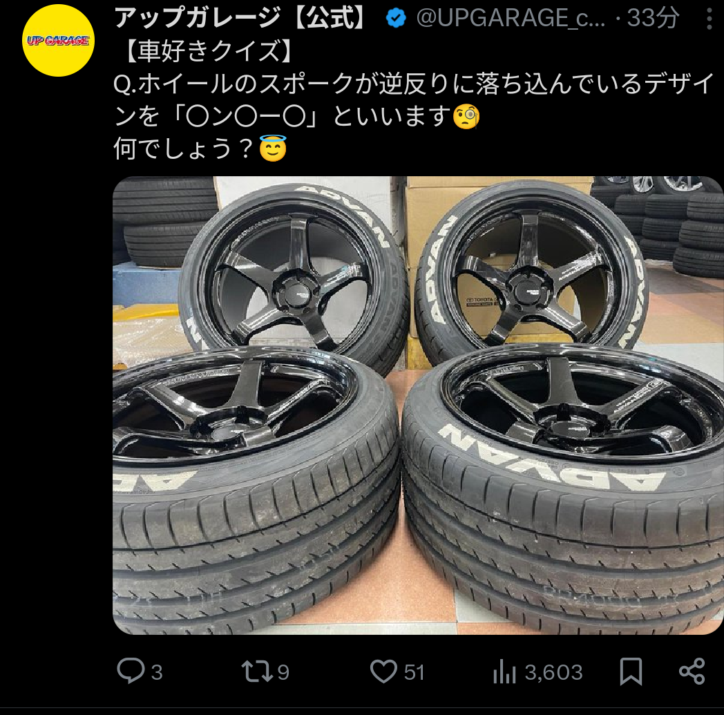
Task: Open the ADVAN wheels photo
Action: (418, 406)
